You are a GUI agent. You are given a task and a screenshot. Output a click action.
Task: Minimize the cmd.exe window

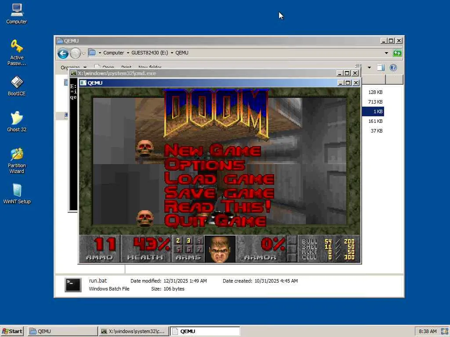(340, 73)
